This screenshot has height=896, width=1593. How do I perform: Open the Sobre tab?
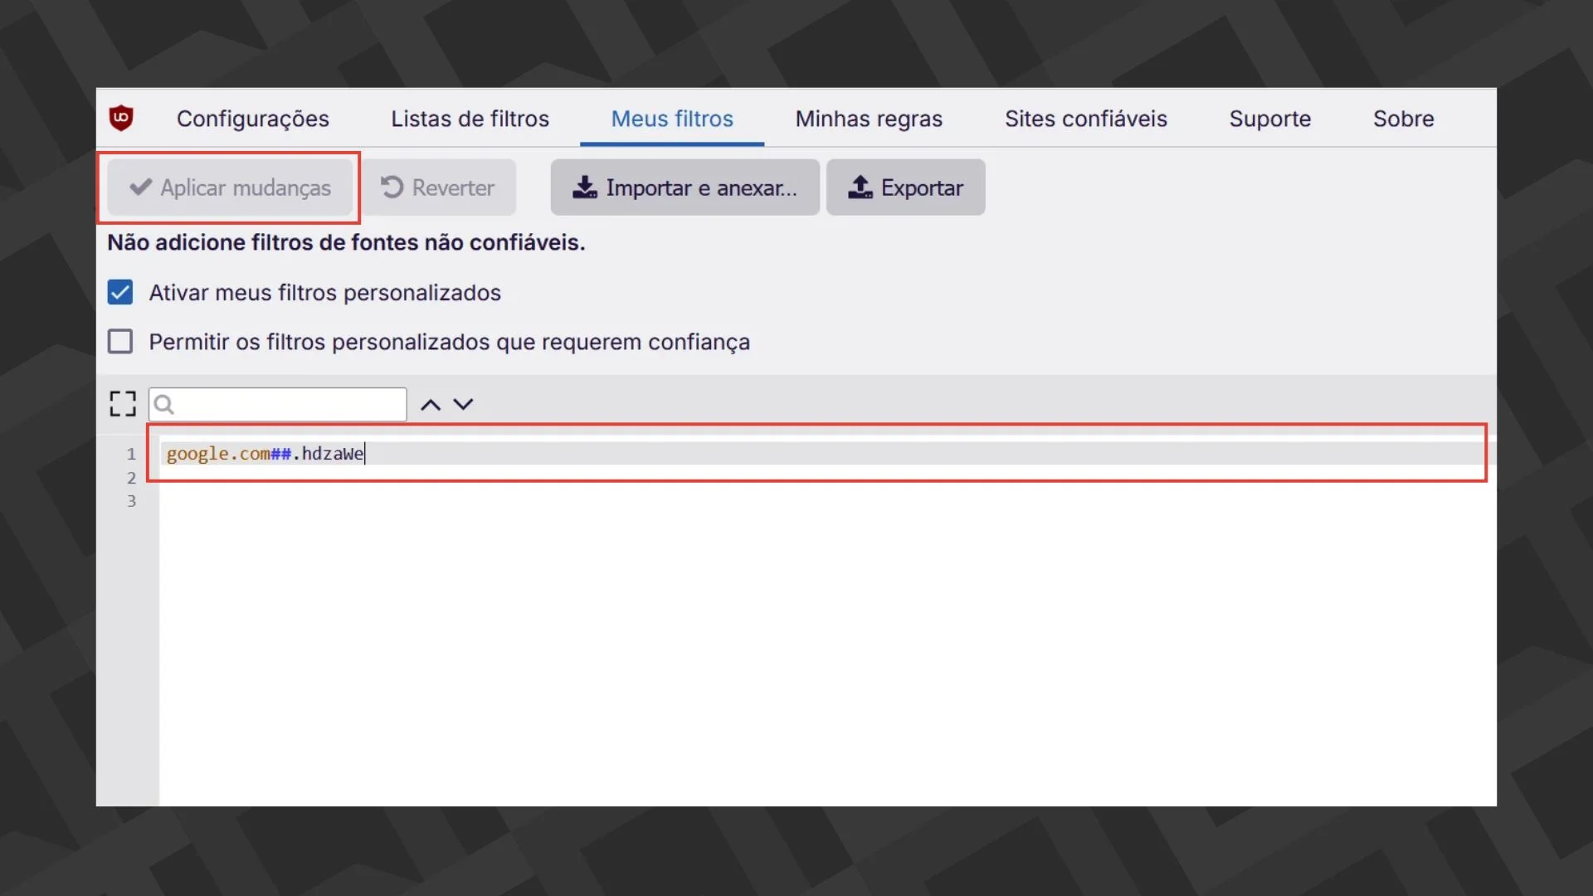click(1404, 119)
